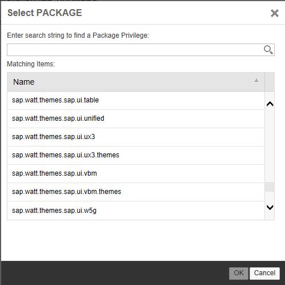Confirm selection with OK button

click(239, 273)
